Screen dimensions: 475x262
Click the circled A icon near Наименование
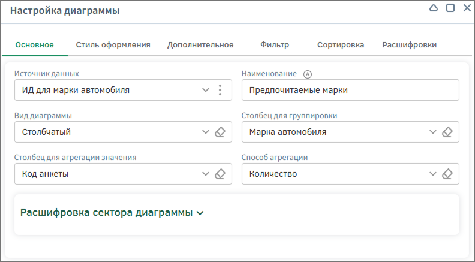click(308, 74)
